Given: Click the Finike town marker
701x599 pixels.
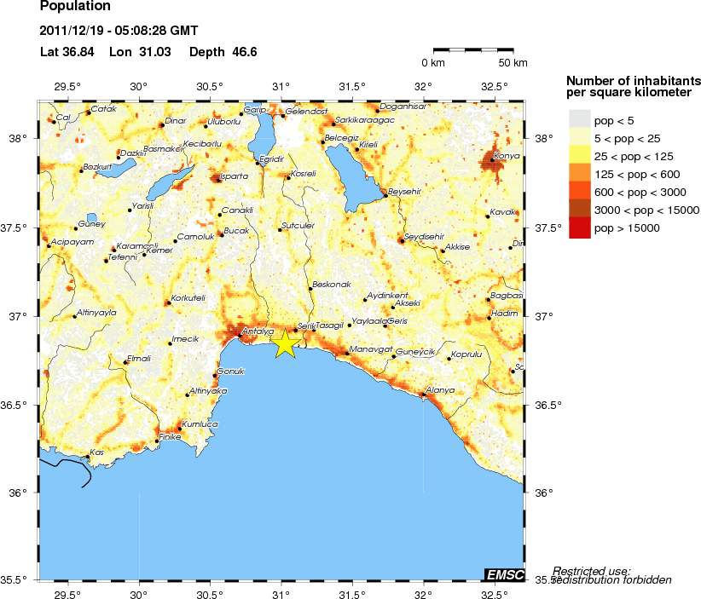Looking at the screenshot, I should [x=158, y=441].
